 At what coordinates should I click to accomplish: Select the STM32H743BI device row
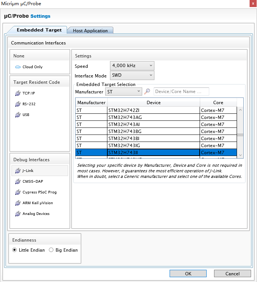pyautogui.click(x=156, y=138)
